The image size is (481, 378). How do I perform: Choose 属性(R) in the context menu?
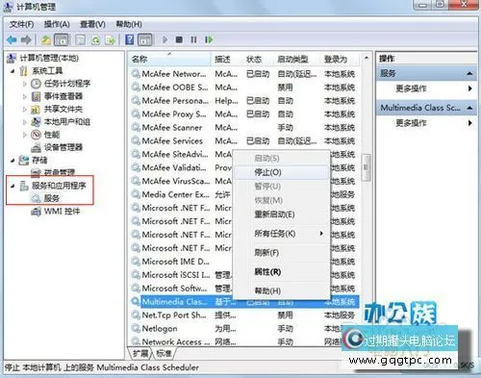tap(282, 272)
